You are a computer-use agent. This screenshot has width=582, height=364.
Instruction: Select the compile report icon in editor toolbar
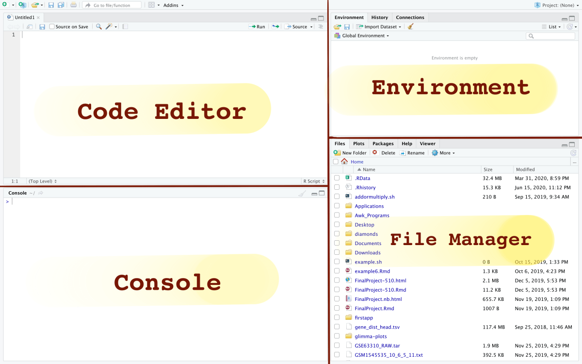click(125, 26)
